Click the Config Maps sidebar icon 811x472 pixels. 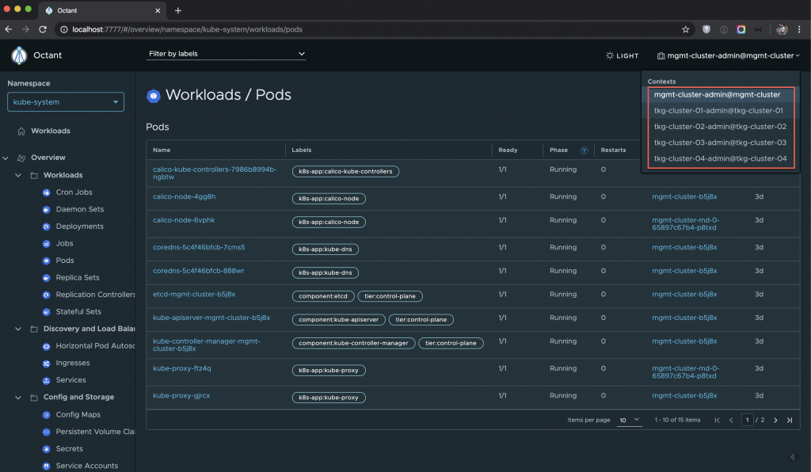click(x=47, y=415)
